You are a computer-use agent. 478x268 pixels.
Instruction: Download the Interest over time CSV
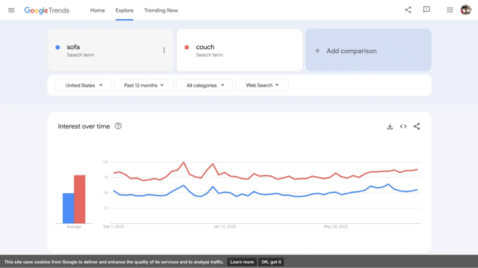(x=390, y=126)
